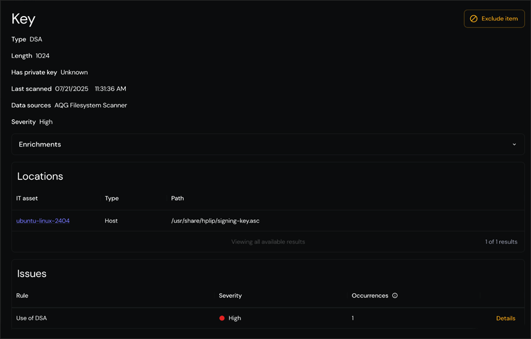Select the /usr/share/hplip/signing-key.asc path
Image resolution: width=531 pixels, height=339 pixels.
coord(216,221)
